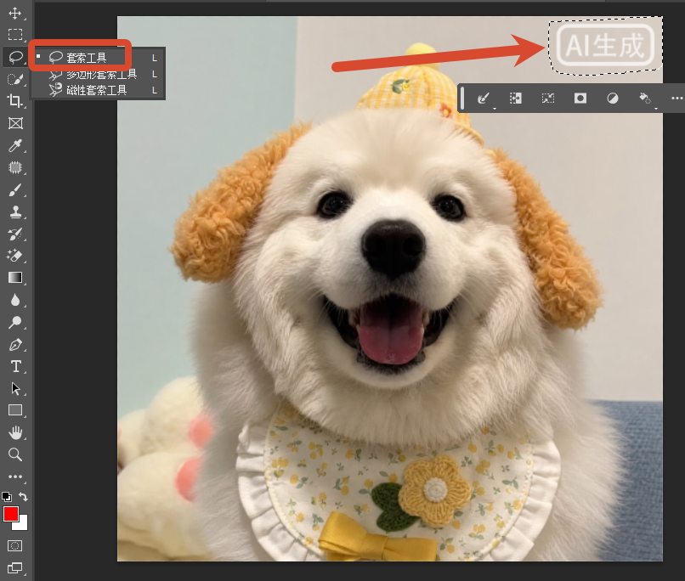Select the Clone Stamp tool
685x581 pixels.
click(x=14, y=212)
